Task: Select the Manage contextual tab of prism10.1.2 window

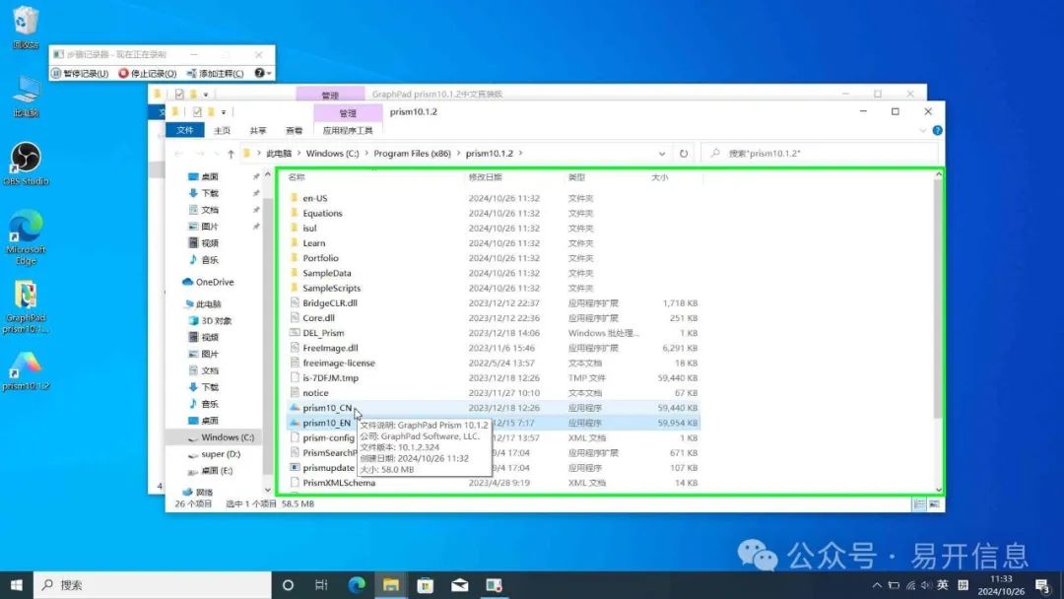Action: click(x=348, y=112)
